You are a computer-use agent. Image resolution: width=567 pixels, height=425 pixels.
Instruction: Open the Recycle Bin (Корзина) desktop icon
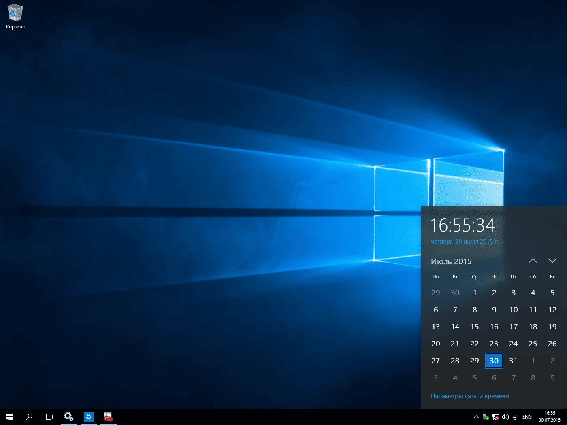(x=15, y=17)
